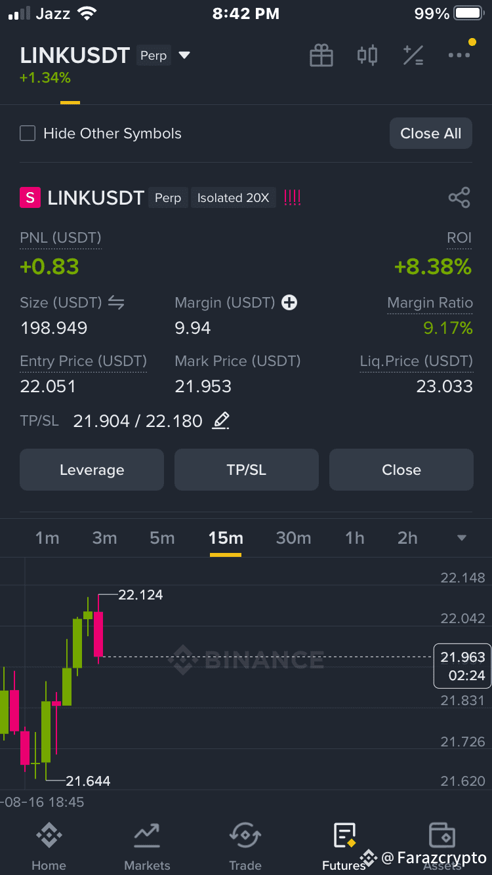Tap the battery indicator in status bar

point(468,14)
